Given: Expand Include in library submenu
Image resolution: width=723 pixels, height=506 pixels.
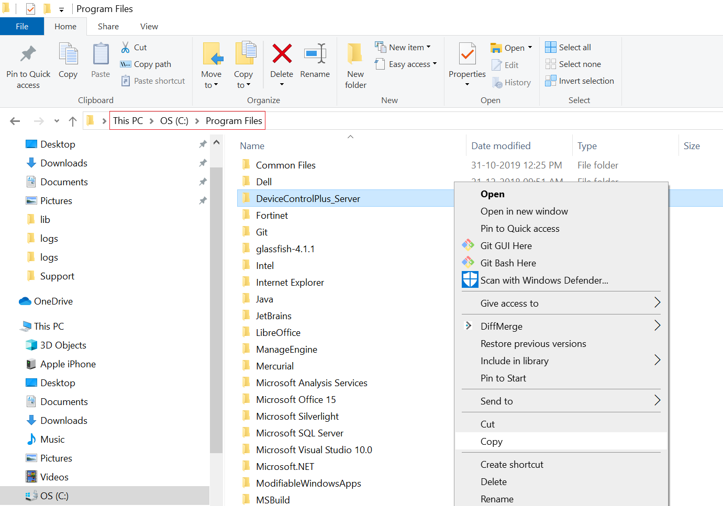Looking at the screenshot, I should pos(658,360).
